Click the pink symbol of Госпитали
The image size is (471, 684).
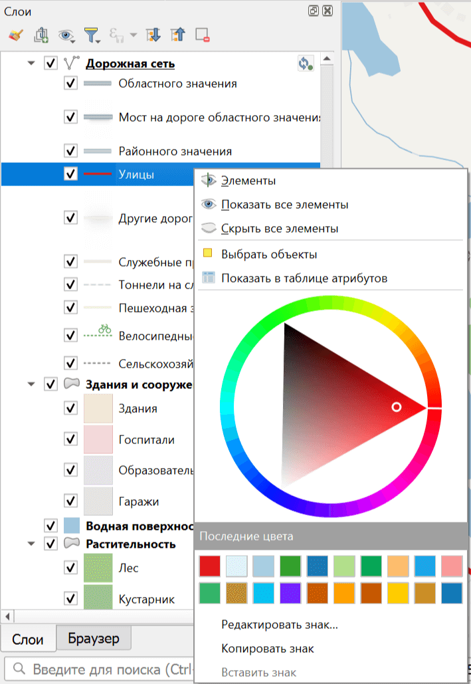[x=98, y=439]
